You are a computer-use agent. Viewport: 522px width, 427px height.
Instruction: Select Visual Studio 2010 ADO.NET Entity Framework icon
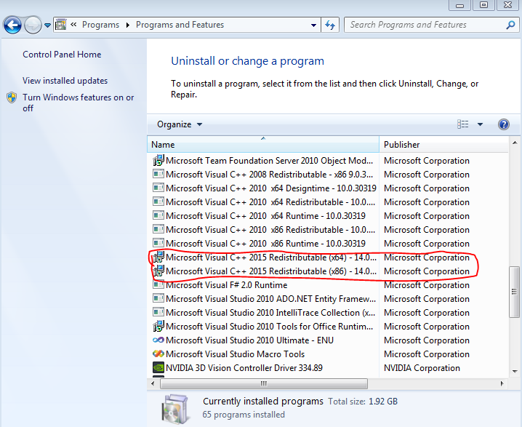click(x=158, y=298)
